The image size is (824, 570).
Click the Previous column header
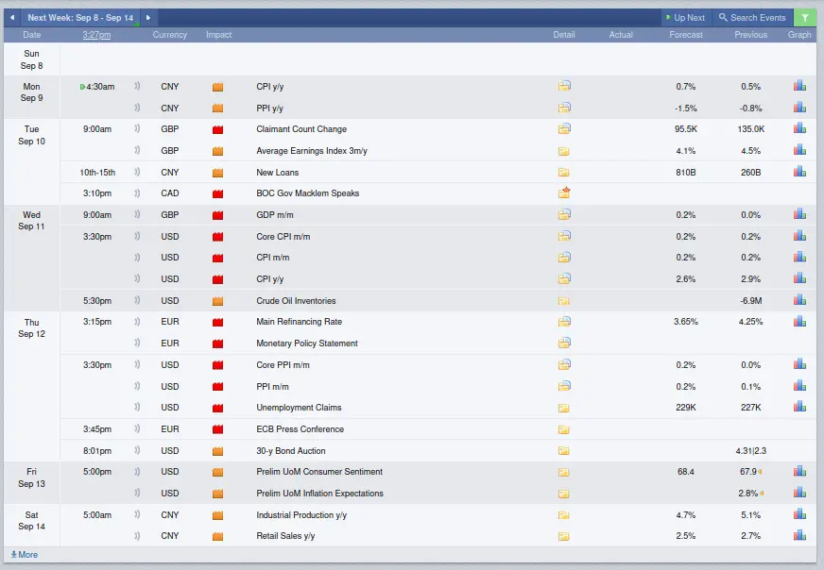[750, 35]
